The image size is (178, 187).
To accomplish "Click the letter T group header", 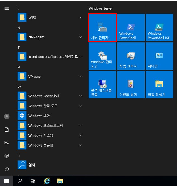I will coord(19,48).
